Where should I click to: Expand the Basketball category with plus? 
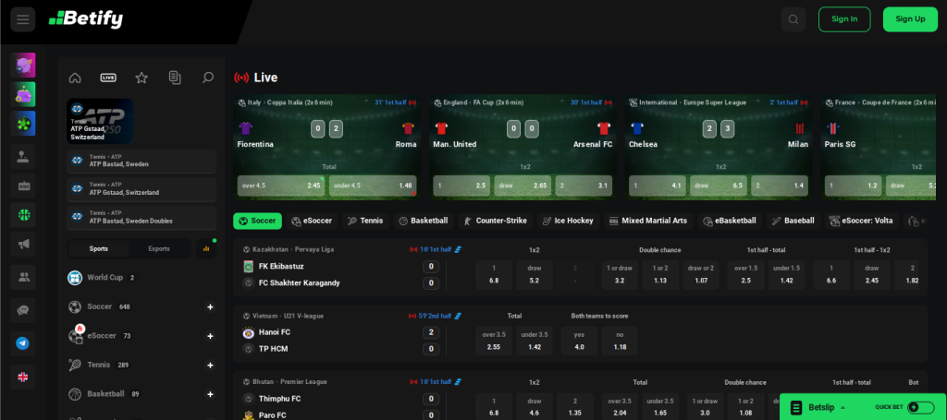(x=210, y=394)
